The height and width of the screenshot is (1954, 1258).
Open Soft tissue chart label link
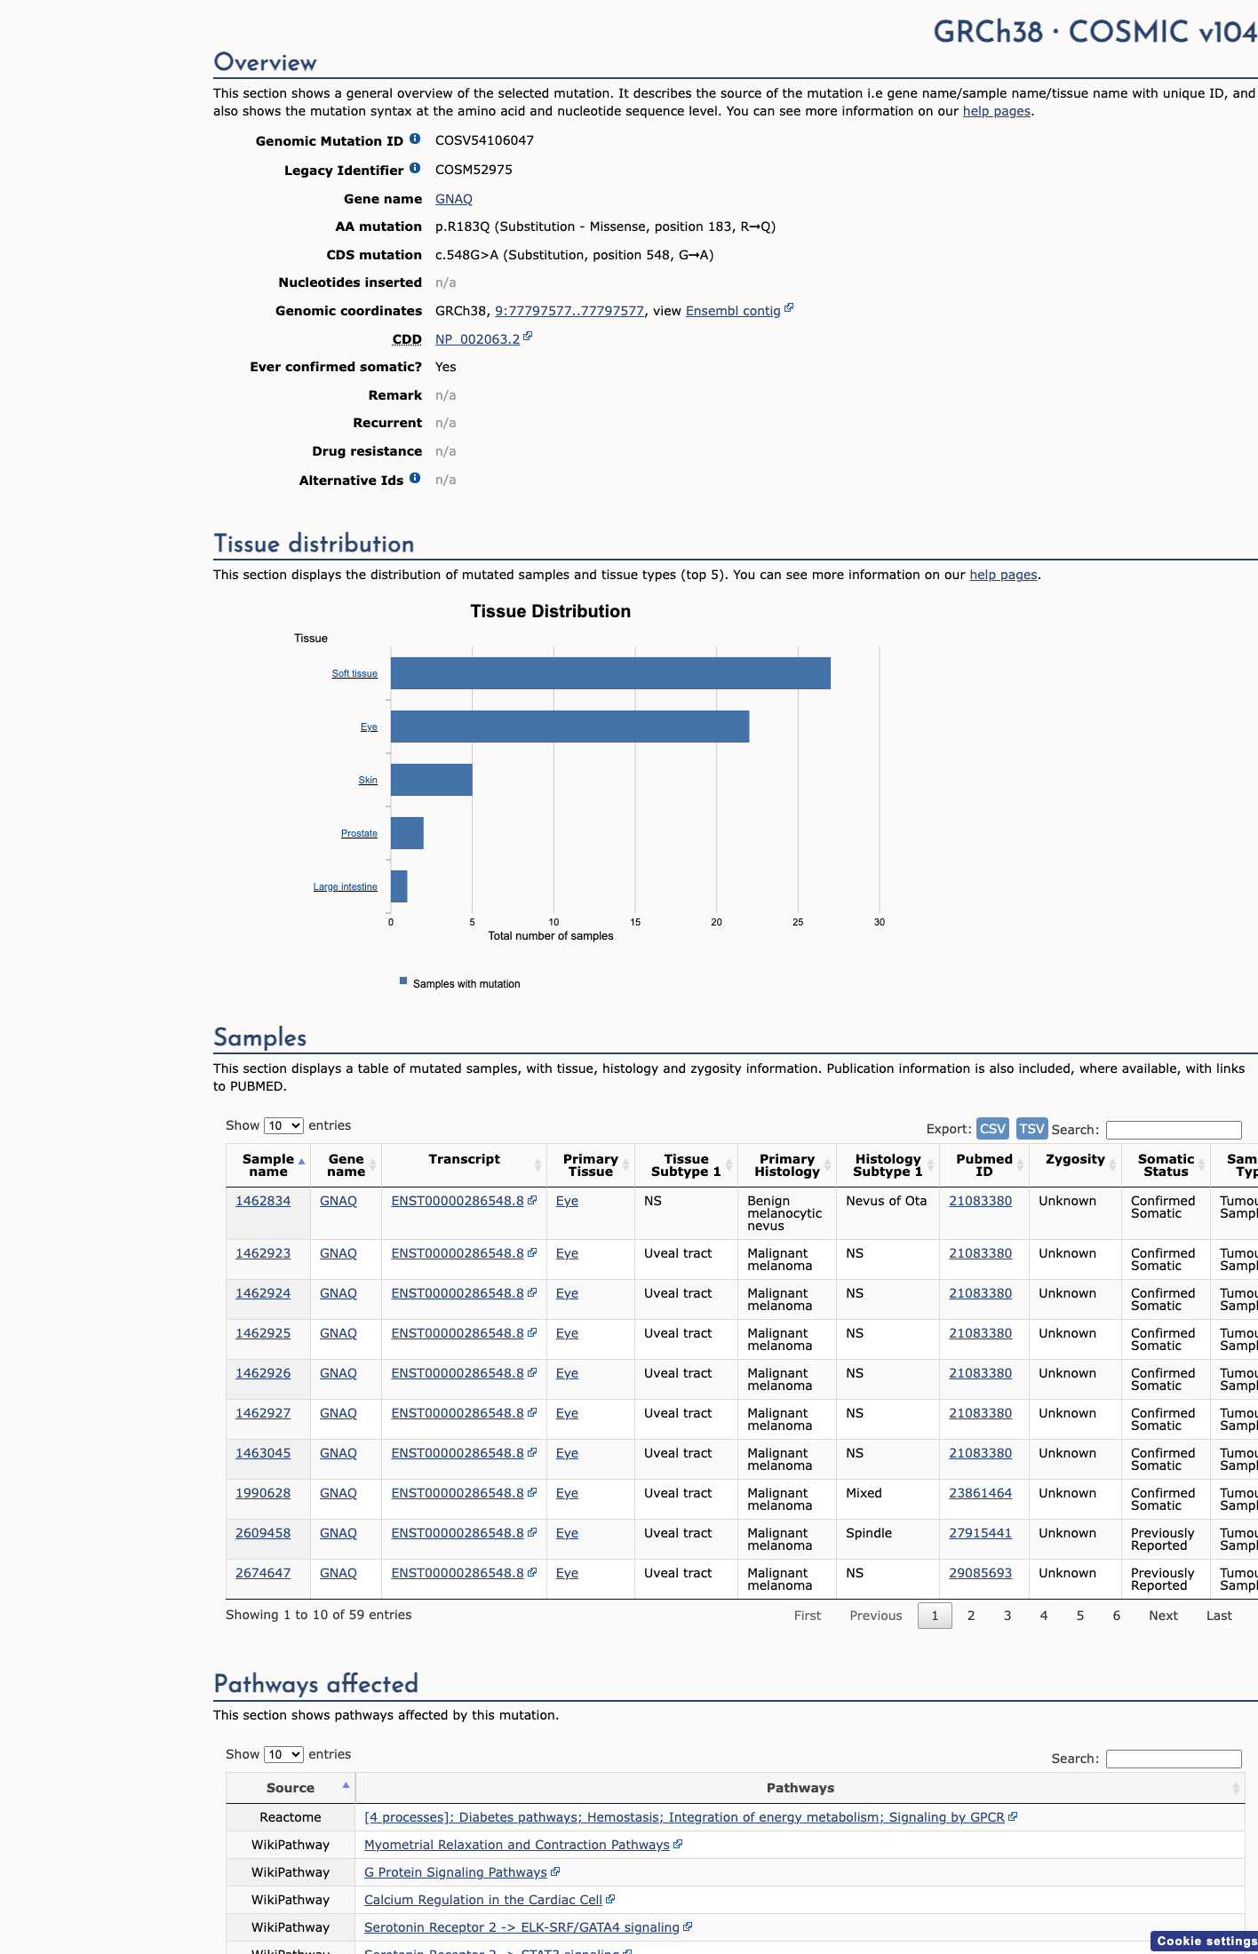354,673
